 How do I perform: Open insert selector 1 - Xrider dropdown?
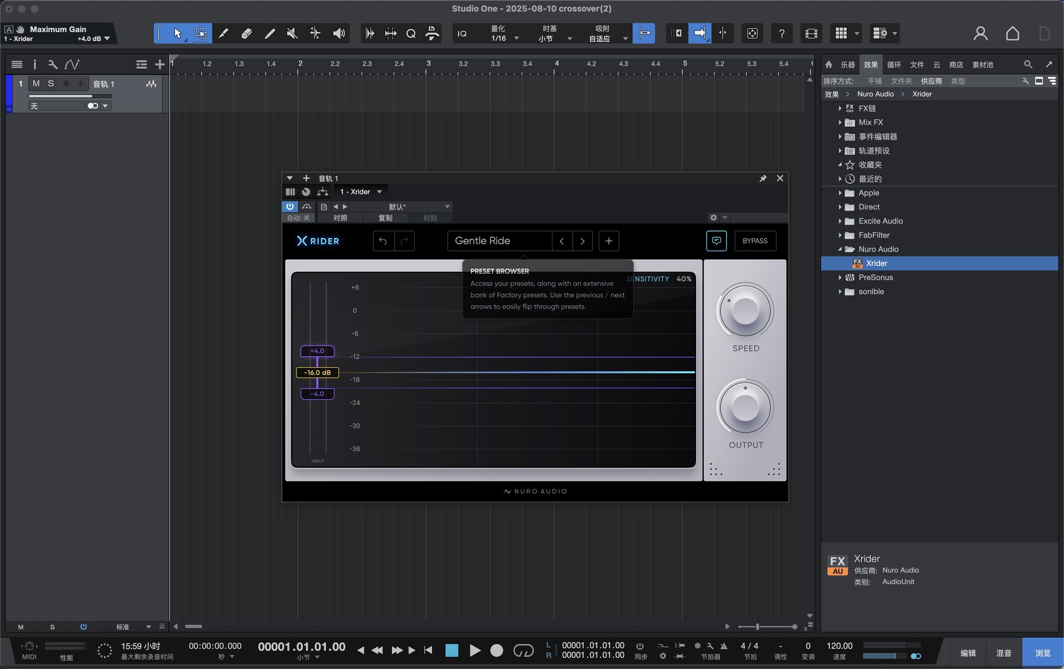pyautogui.click(x=361, y=192)
